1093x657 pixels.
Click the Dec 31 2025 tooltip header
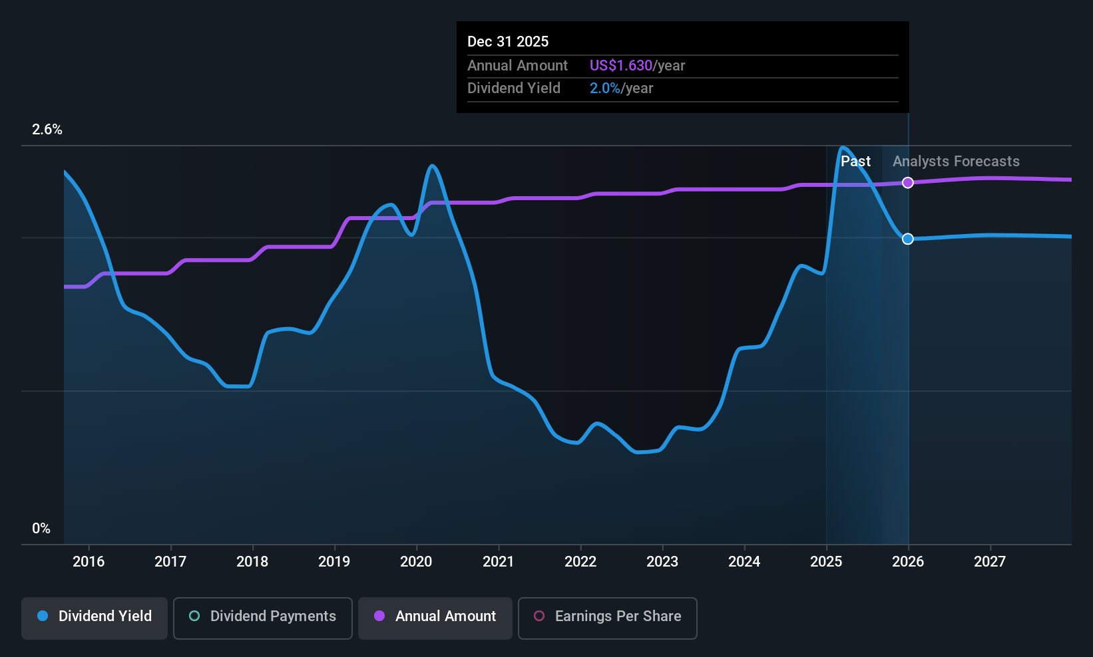pyautogui.click(x=508, y=41)
